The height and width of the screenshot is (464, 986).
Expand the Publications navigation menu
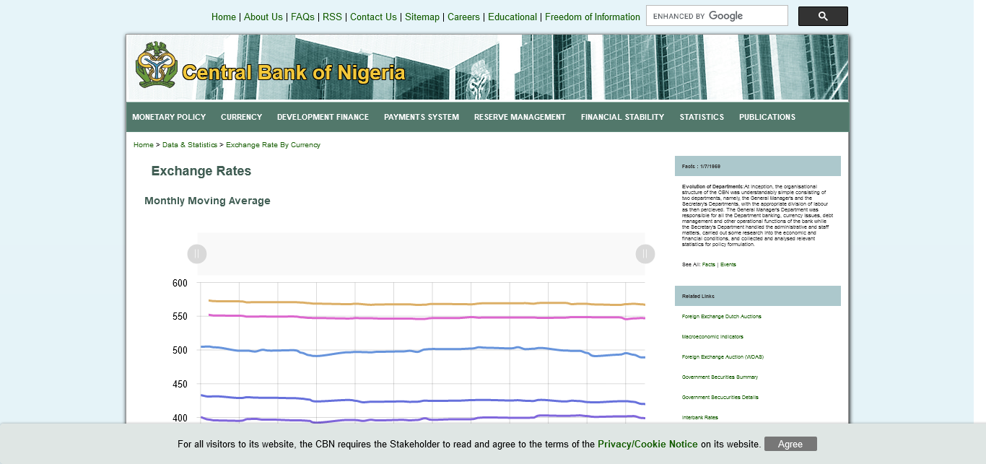pos(767,117)
